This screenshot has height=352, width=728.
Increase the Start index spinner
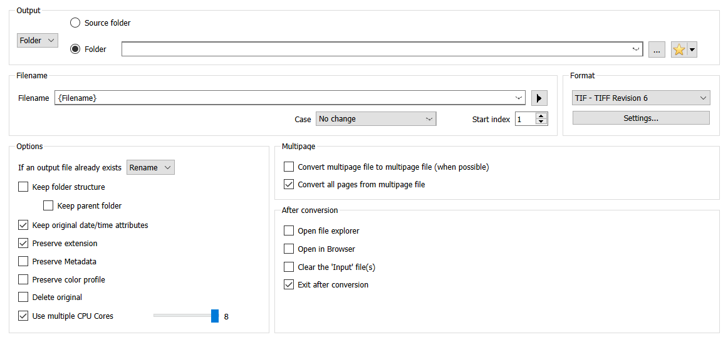coord(541,116)
